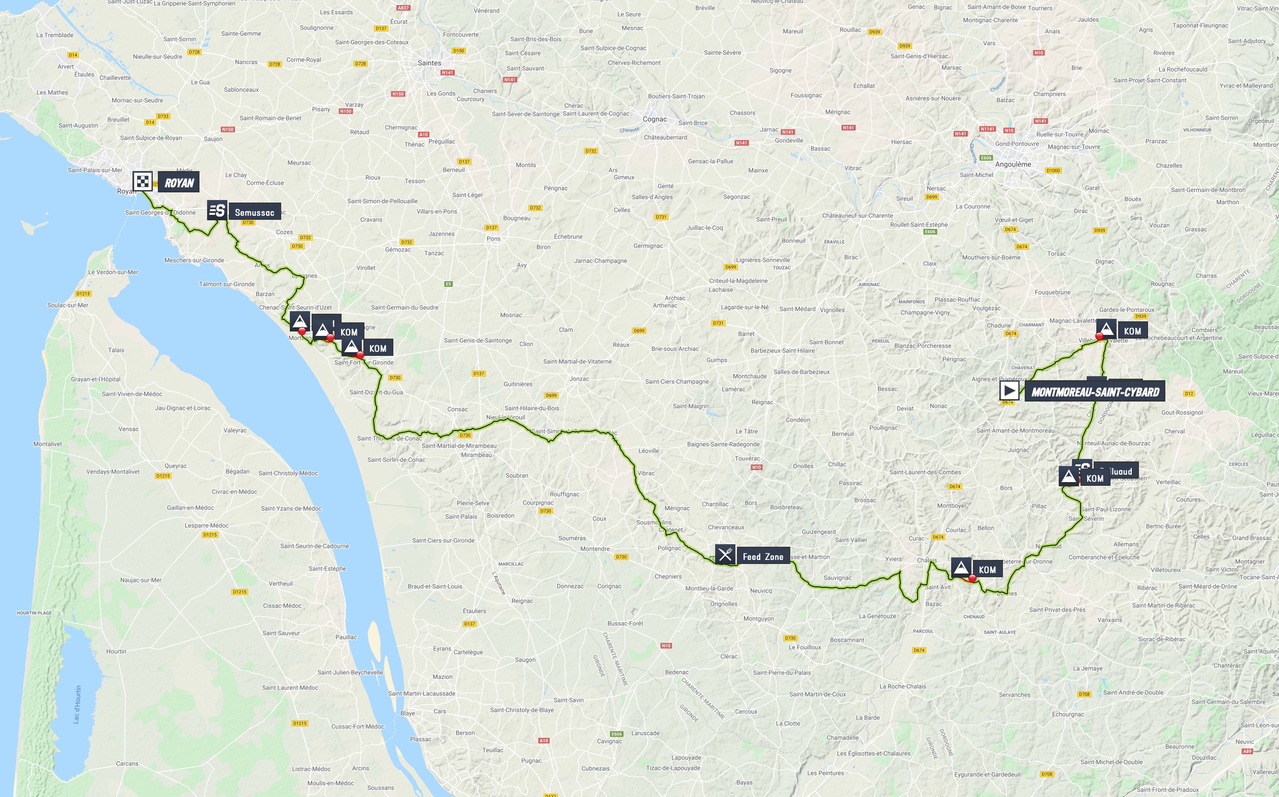The height and width of the screenshot is (797, 1279).
Task: Click the Saintes city name on the map
Action: [x=429, y=63]
